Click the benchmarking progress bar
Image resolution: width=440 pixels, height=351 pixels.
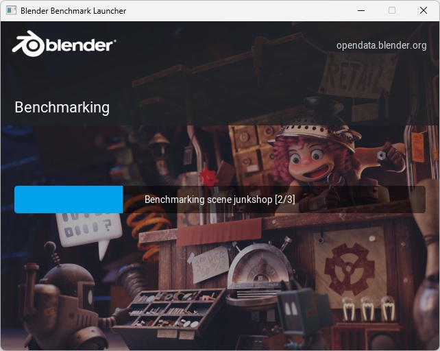coord(220,199)
